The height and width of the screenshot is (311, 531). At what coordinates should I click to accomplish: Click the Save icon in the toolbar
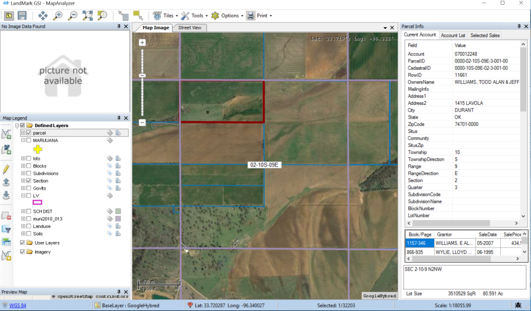coord(23,15)
